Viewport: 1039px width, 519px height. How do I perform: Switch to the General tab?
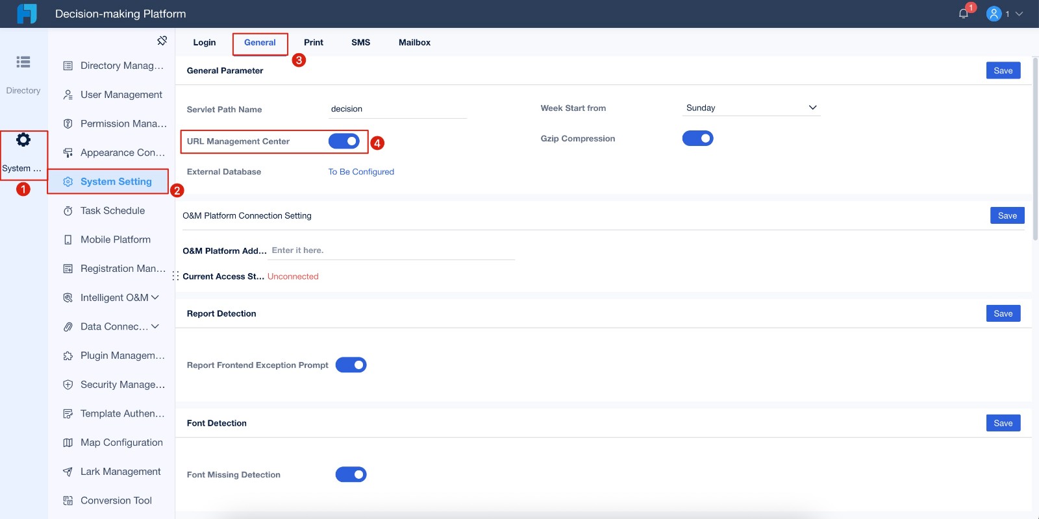coord(260,42)
